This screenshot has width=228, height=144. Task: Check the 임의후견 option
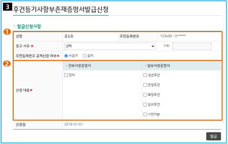pyautogui.click(x=145, y=104)
